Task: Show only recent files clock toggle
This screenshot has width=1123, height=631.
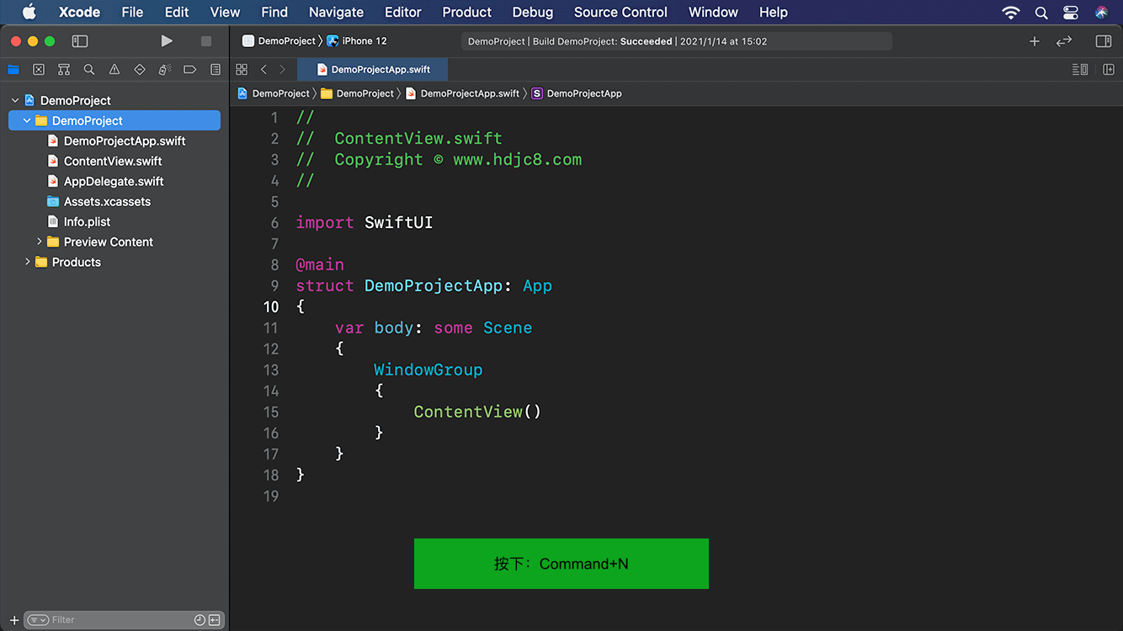Action: tap(200, 620)
